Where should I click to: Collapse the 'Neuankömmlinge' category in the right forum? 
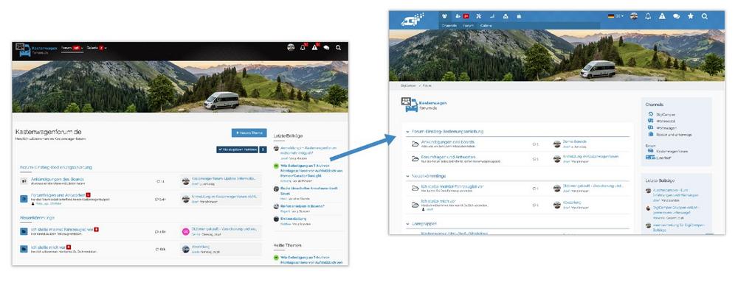click(x=407, y=176)
